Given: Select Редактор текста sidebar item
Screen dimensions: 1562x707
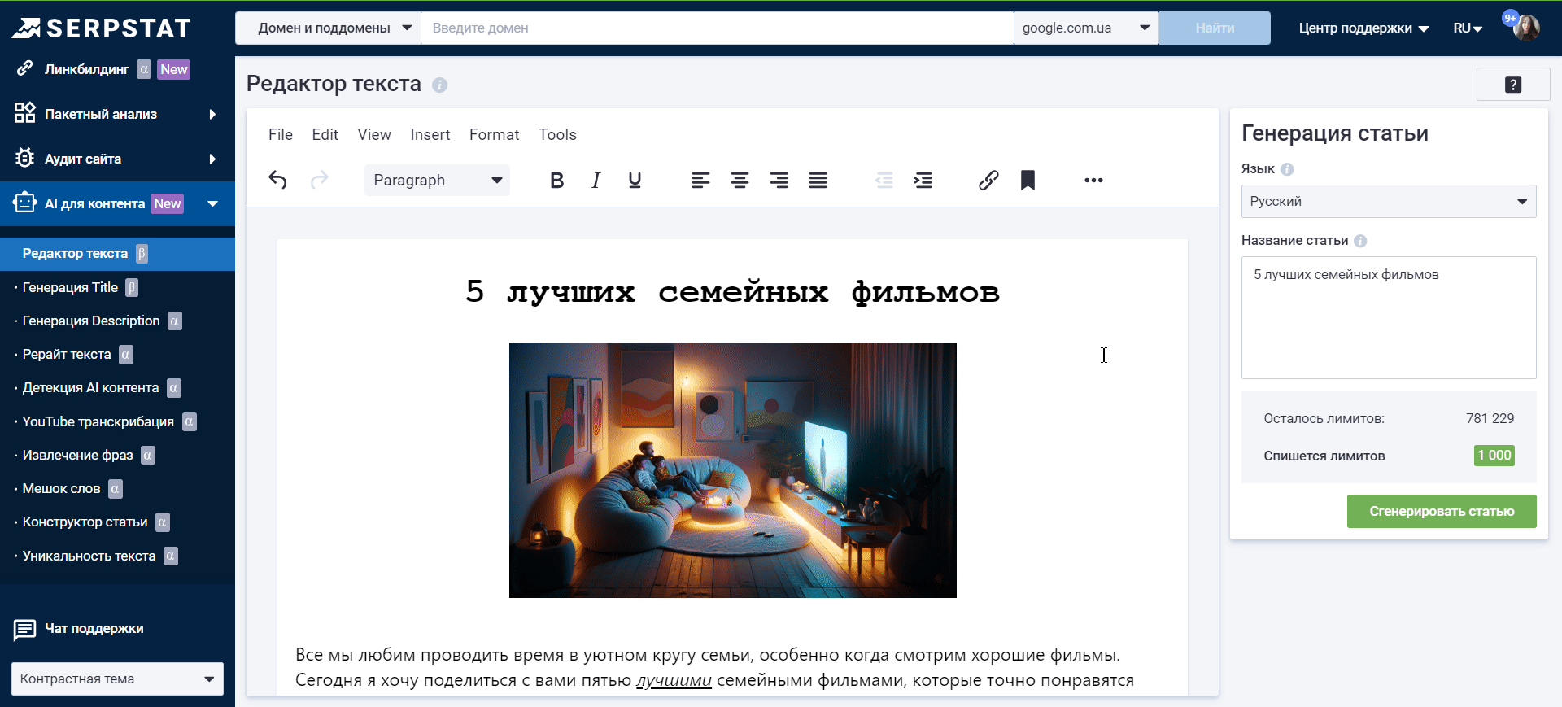Looking at the screenshot, I should click(x=117, y=254).
